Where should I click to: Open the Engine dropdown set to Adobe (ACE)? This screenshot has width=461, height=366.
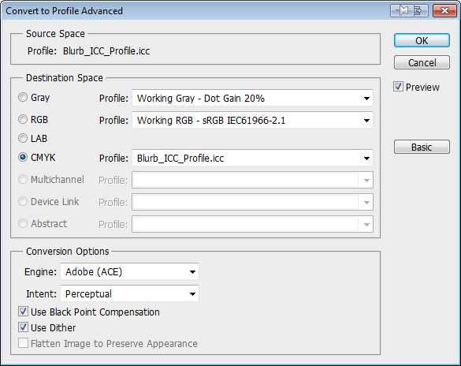pyautogui.click(x=130, y=271)
